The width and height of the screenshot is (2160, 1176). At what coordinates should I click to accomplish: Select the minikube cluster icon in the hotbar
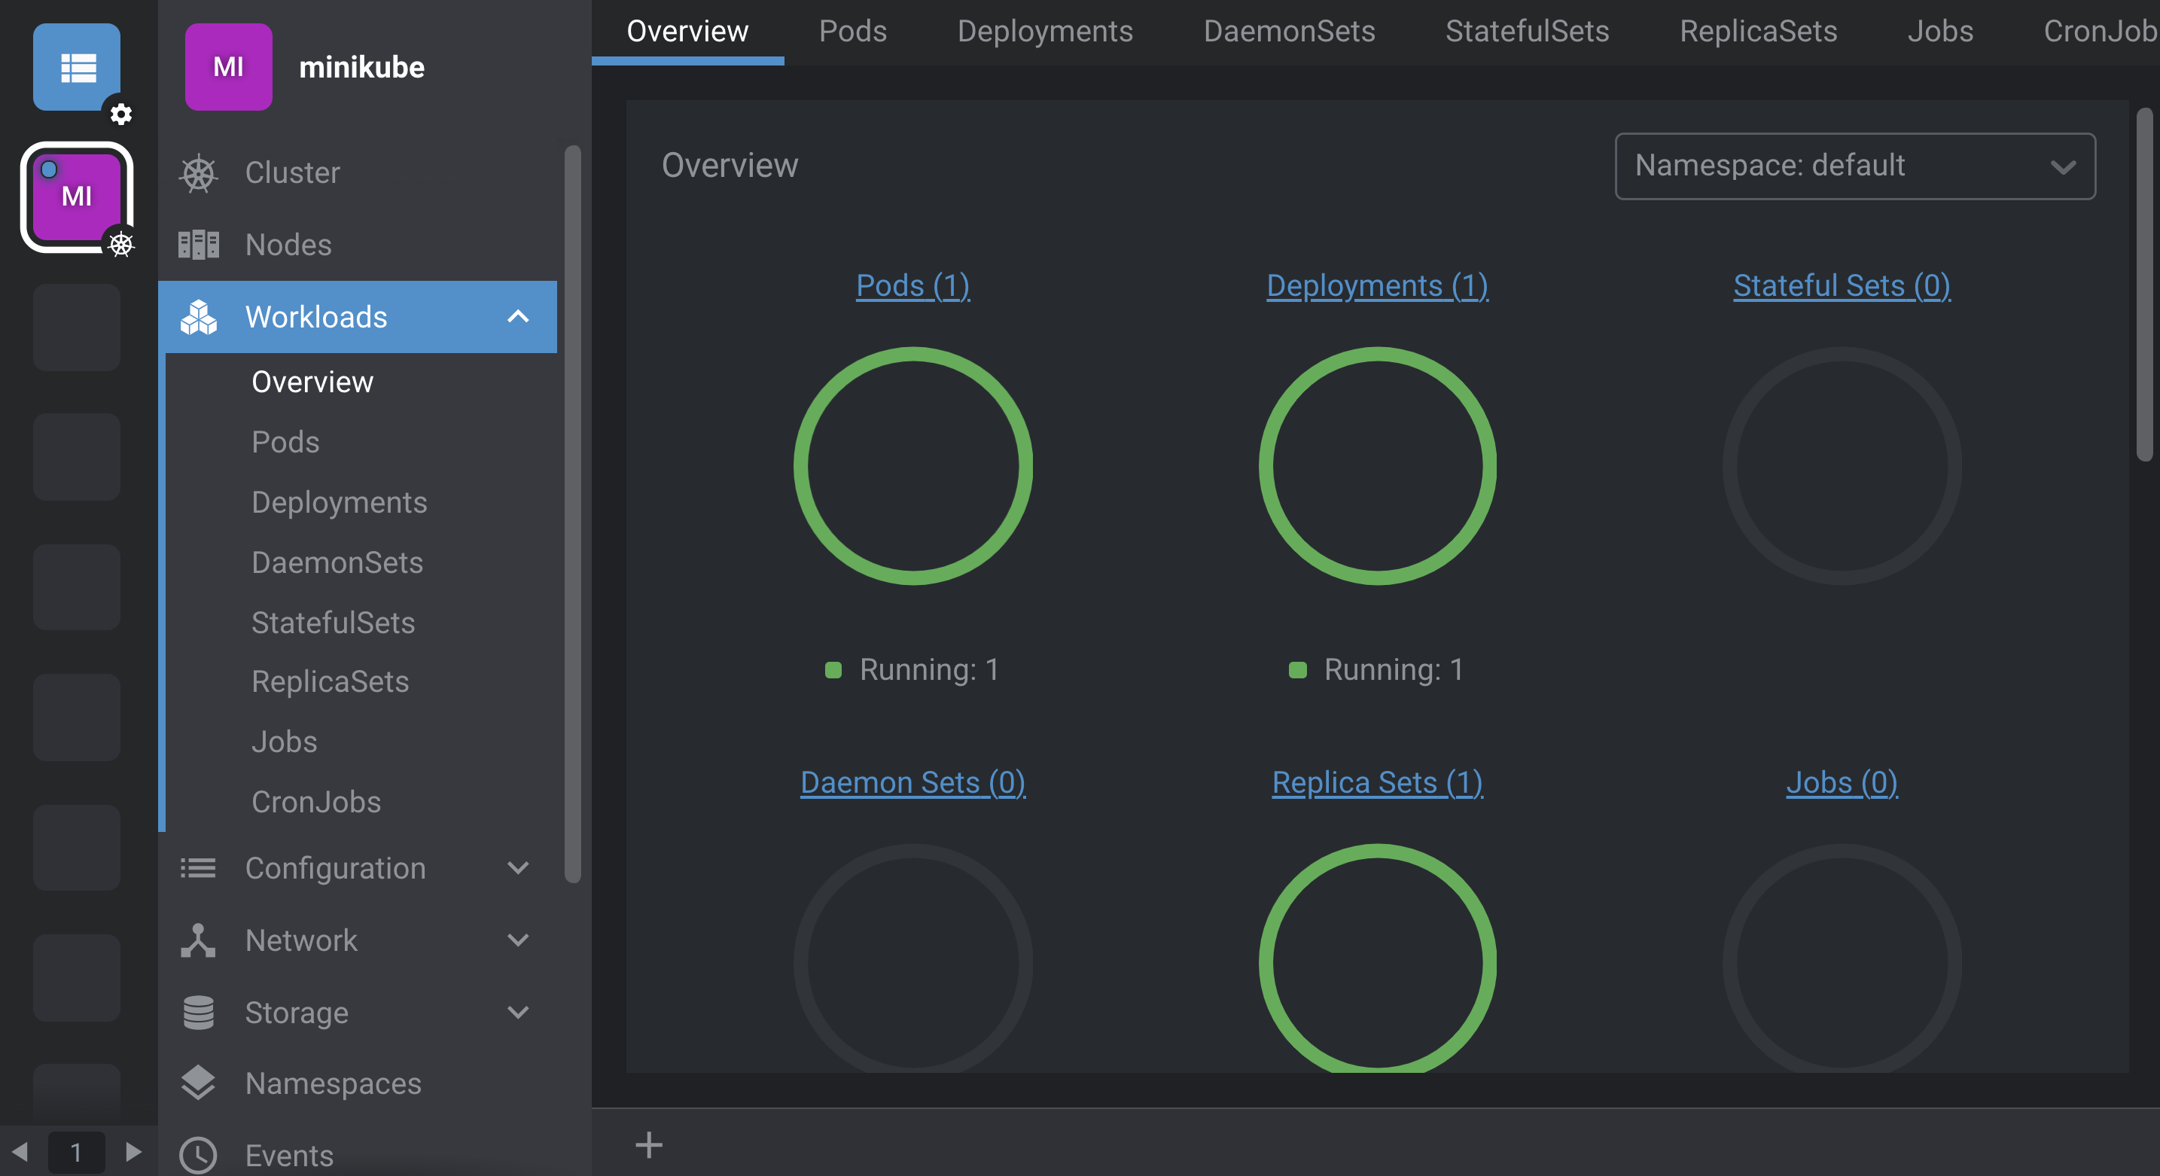point(76,197)
